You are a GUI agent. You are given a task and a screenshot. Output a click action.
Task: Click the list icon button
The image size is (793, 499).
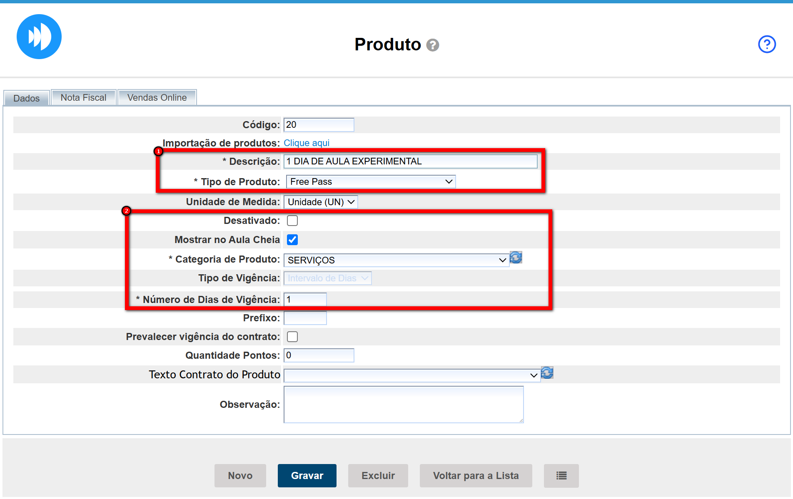click(x=561, y=476)
